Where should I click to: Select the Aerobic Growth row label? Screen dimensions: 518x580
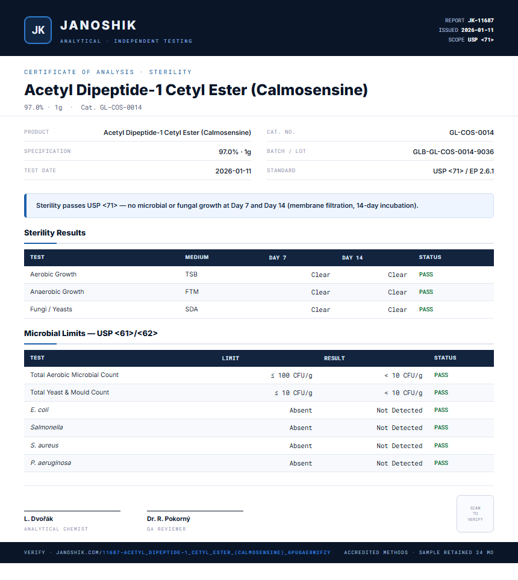(53, 274)
